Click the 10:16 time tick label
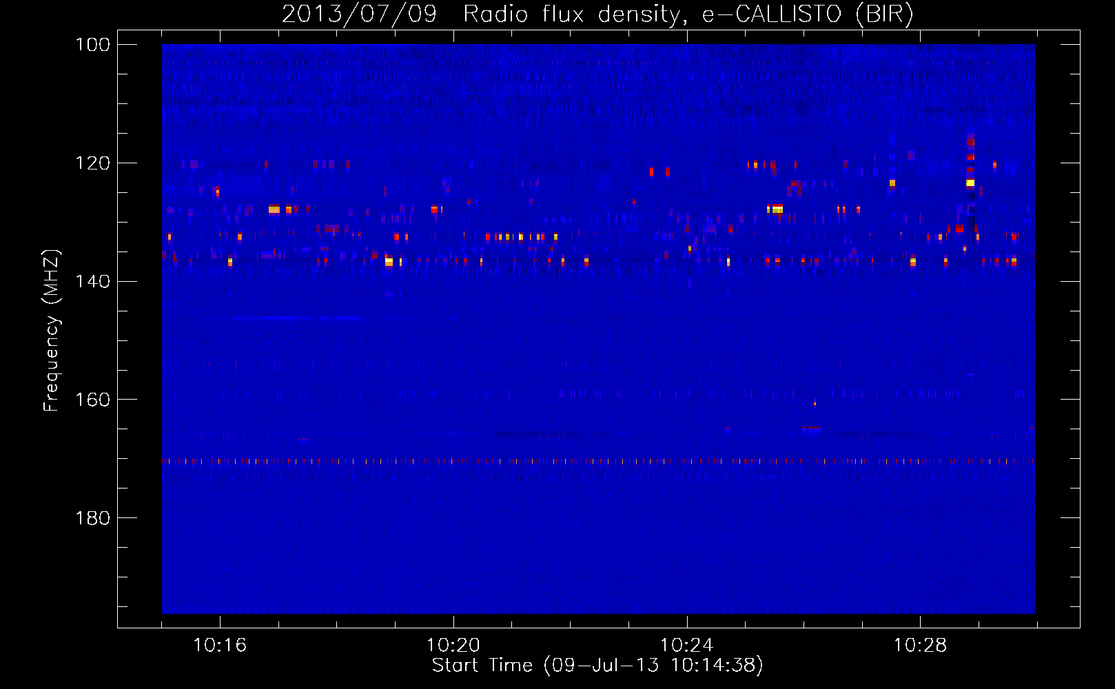1115x689 pixels. 220,645
